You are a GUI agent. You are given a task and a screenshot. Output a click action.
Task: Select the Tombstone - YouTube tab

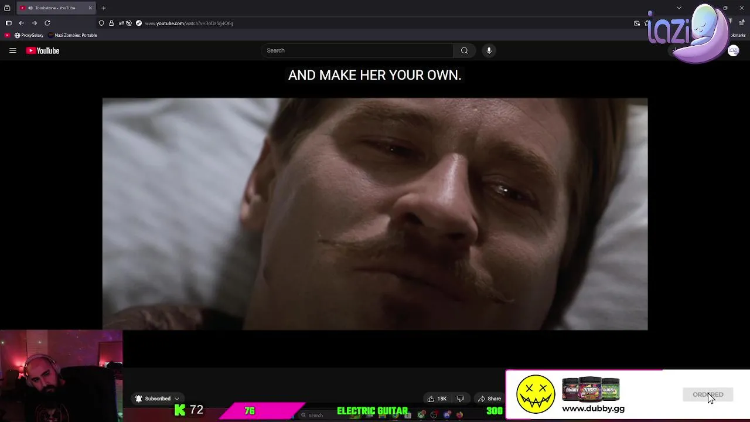tap(56, 8)
